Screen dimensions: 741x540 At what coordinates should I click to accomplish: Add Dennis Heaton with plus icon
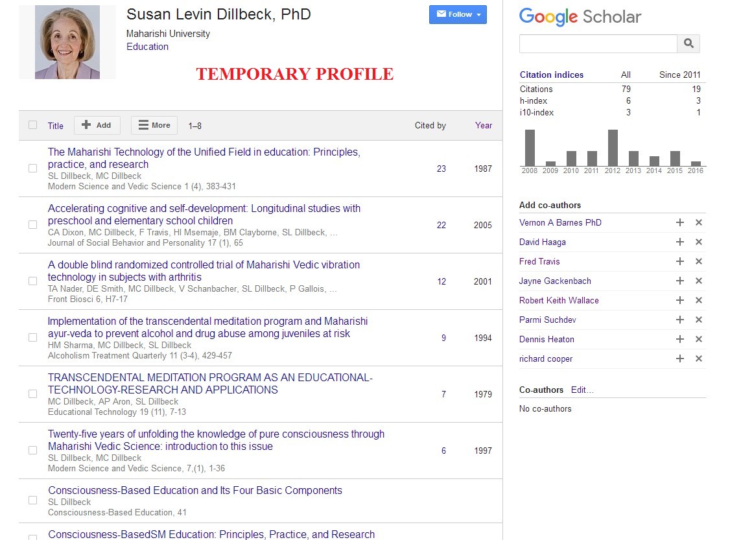click(680, 339)
